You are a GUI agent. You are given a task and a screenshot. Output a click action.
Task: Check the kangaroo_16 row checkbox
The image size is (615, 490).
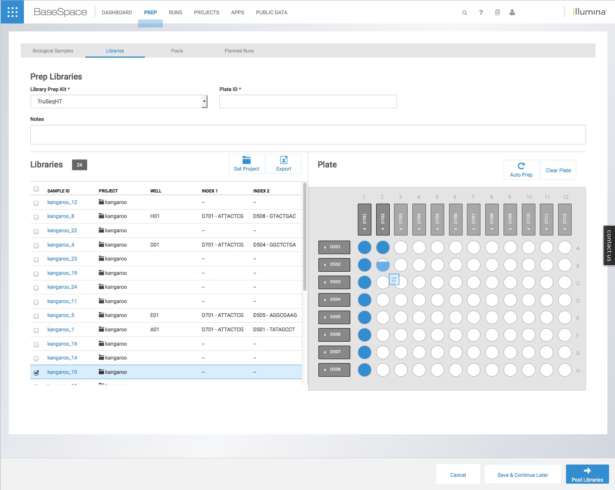coord(36,344)
